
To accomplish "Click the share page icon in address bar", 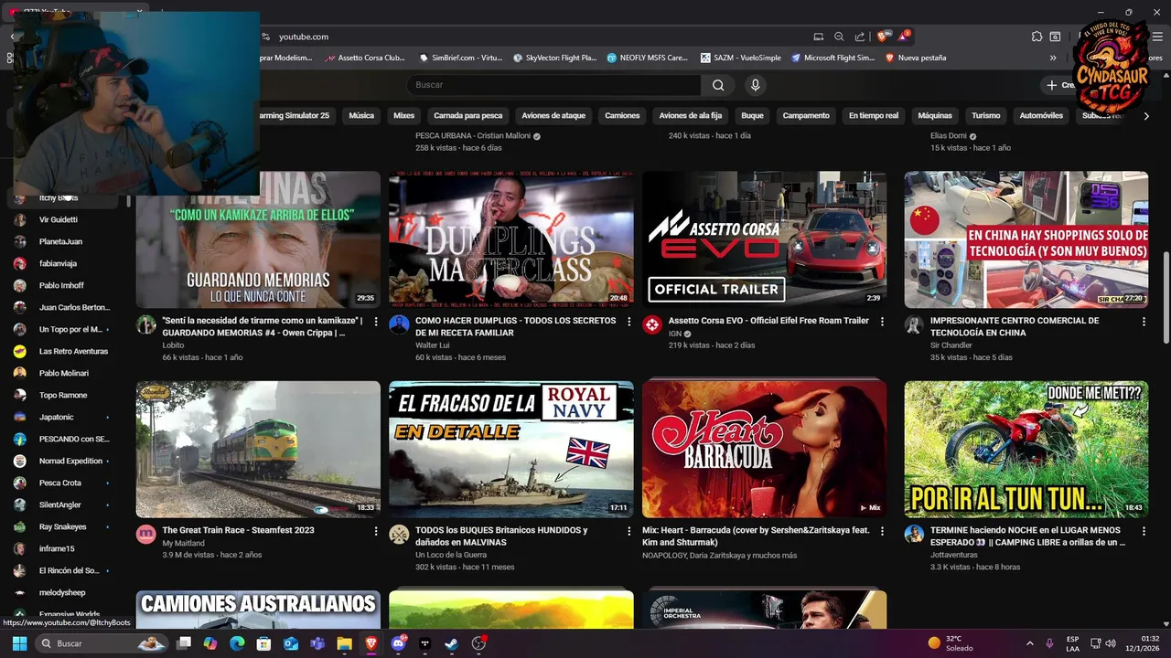I will click(x=860, y=37).
